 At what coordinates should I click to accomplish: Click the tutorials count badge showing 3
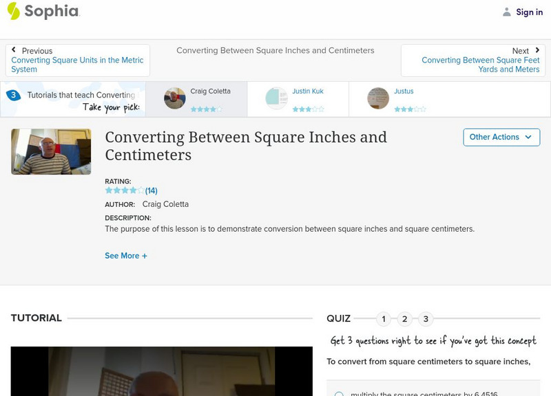tap(13, 95)
